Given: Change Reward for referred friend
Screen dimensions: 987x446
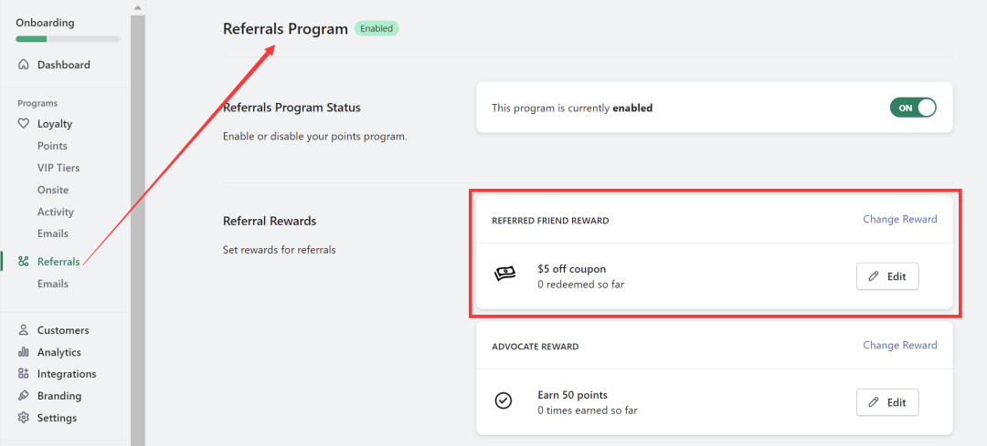Looking at the screenshot, I should 899,219.
